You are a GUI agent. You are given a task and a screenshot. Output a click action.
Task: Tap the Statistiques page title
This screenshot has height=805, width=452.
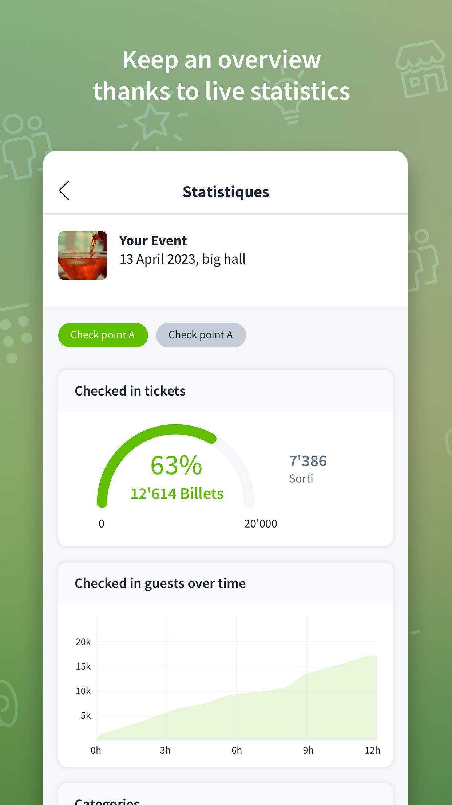[x=226, y=192]
